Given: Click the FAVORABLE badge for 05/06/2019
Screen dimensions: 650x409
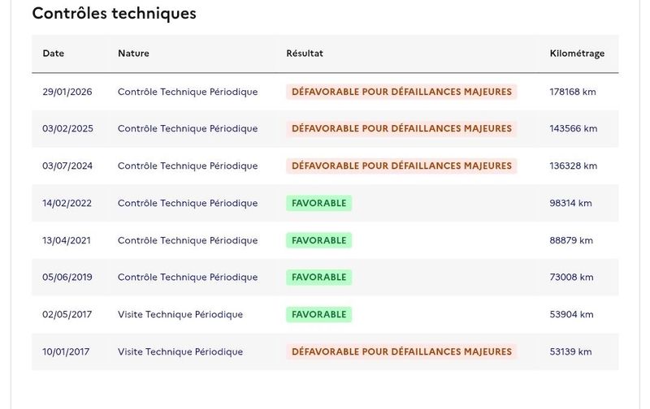Looking at the screenshot, I should point(318,277).
